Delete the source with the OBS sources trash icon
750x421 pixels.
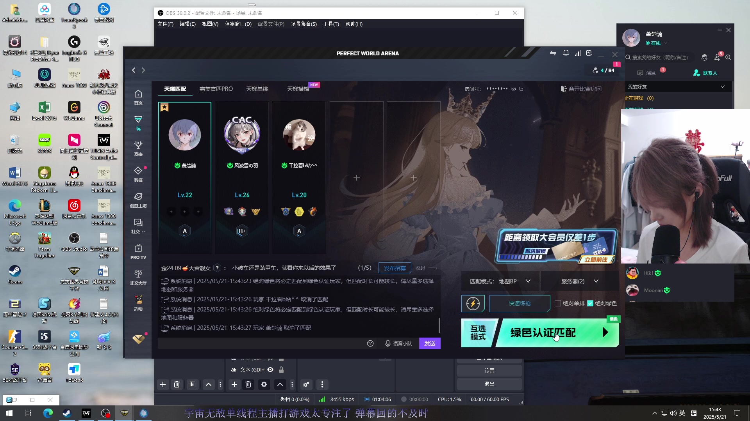coord(248,384)
